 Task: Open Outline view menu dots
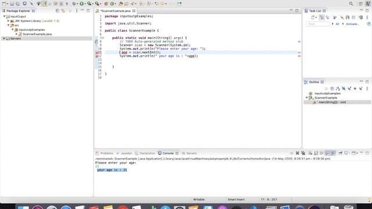[367, 88]
